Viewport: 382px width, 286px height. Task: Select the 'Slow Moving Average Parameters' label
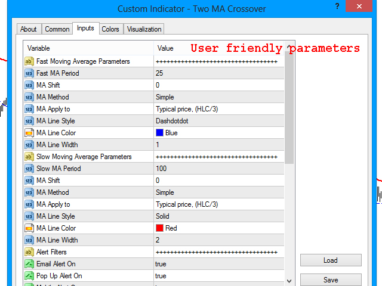(x=84, y=157)
